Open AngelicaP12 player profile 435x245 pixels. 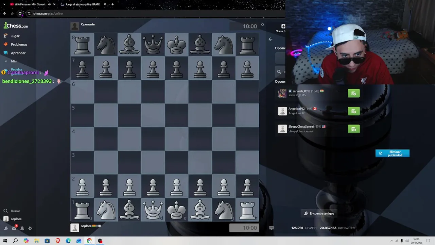click(297, 109)
